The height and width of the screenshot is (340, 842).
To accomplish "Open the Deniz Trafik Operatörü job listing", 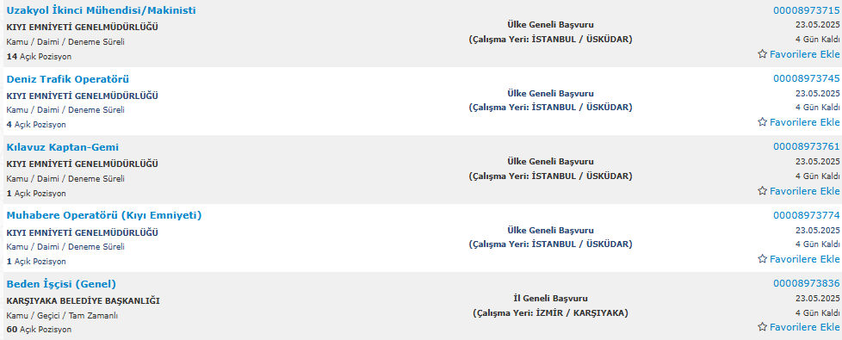I will [x=68, y=79].
